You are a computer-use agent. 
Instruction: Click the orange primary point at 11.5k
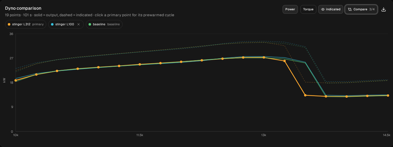(140, 64)
